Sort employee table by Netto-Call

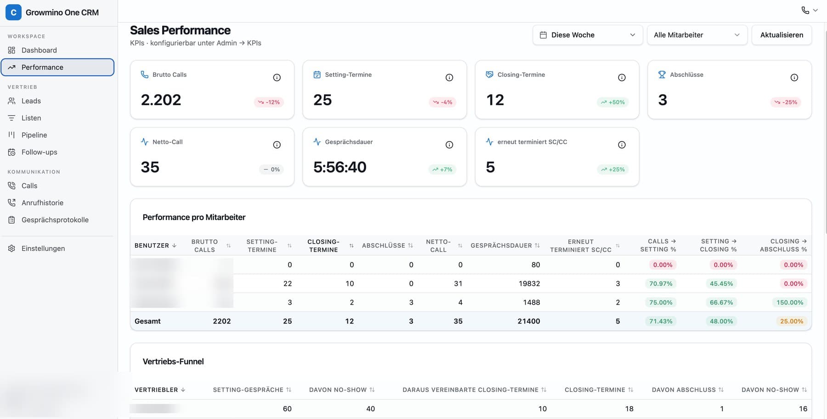point(444,246)
